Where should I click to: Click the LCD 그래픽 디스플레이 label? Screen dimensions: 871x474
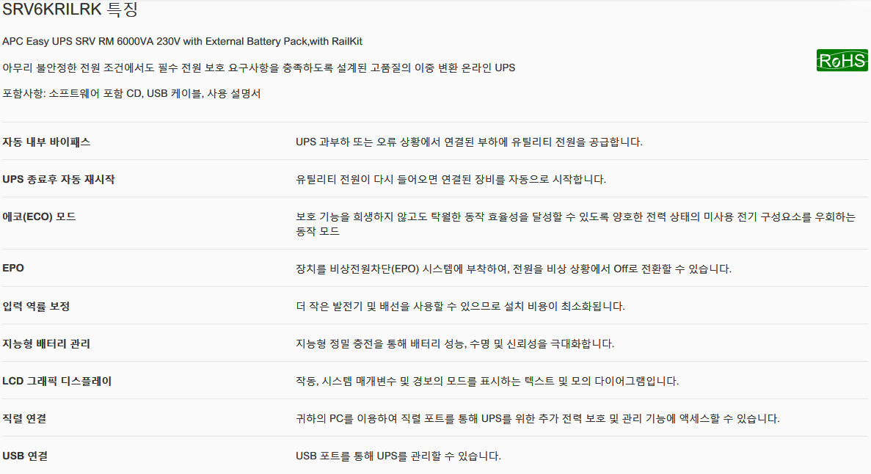[x=57, y=382]
